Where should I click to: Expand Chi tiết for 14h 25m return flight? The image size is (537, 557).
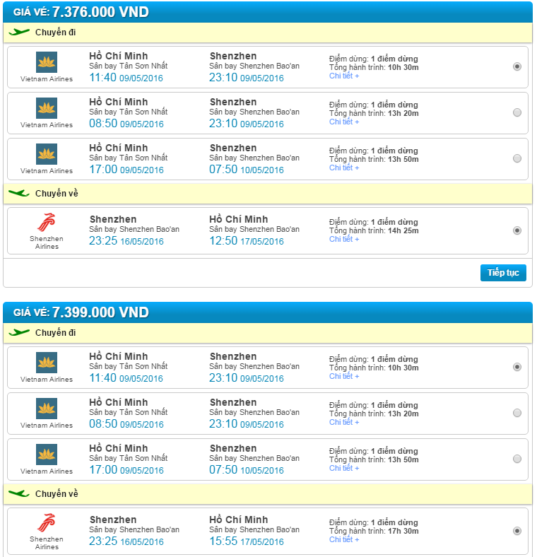point(344,239)
